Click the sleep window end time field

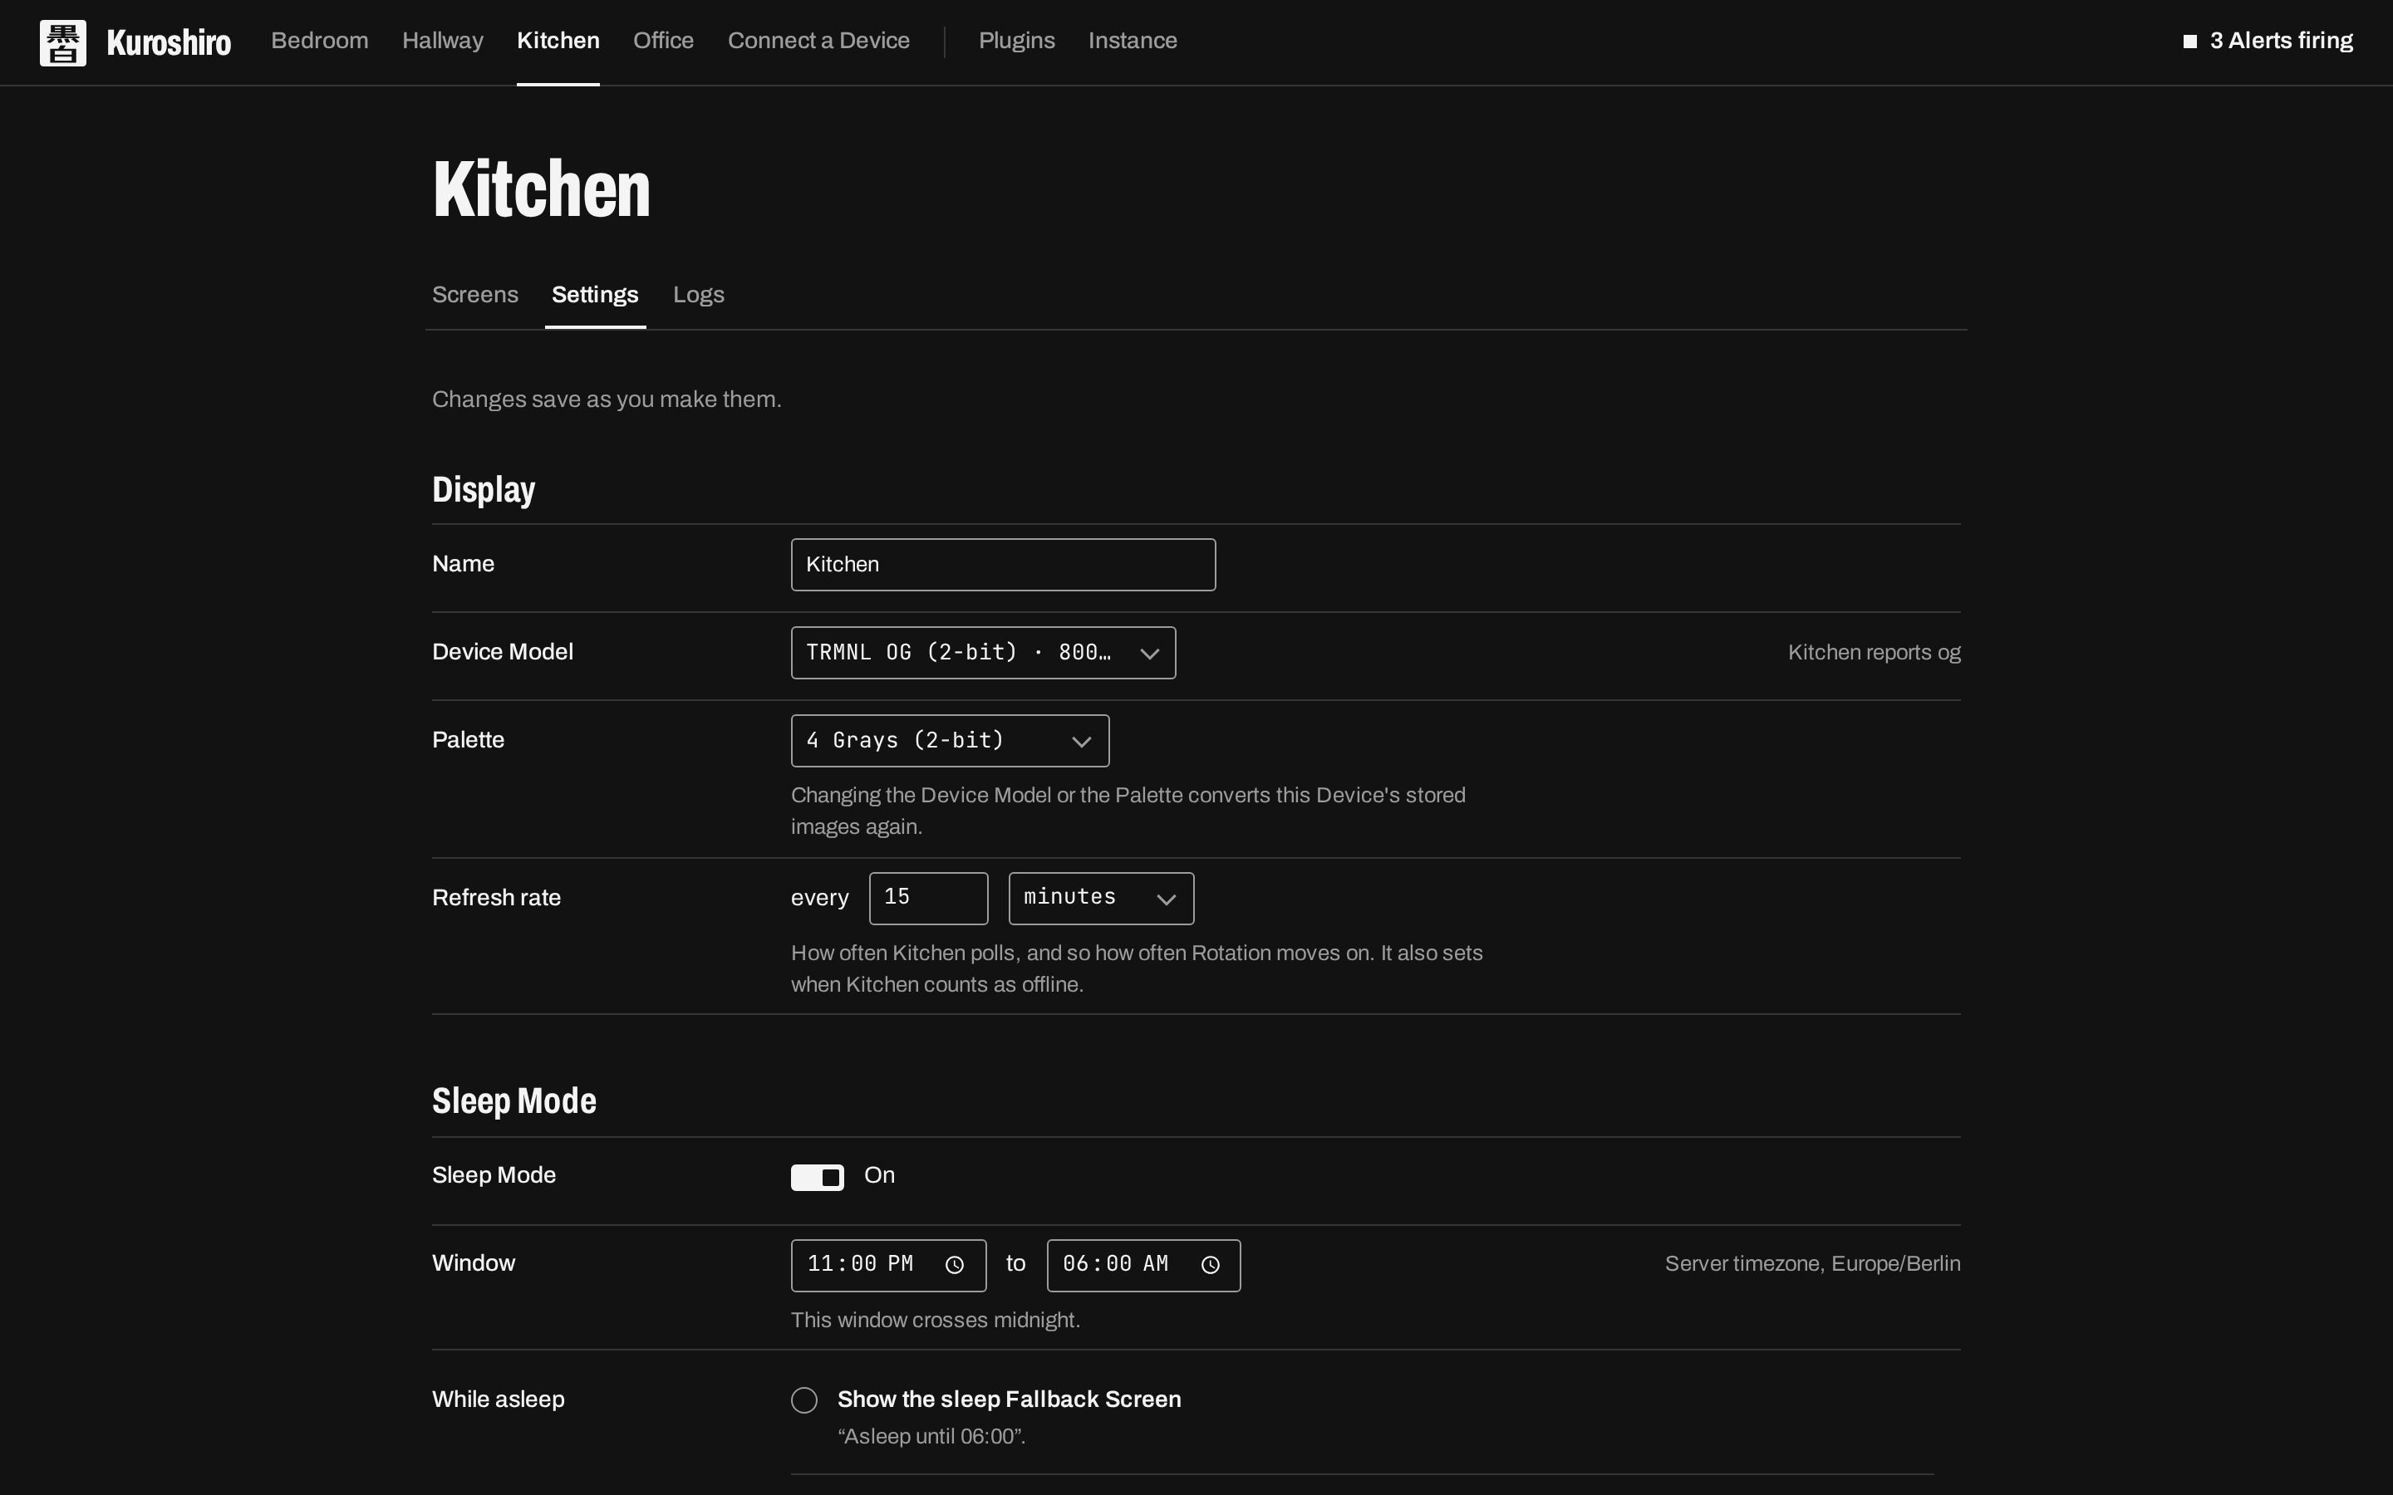coord(1143,1265)
